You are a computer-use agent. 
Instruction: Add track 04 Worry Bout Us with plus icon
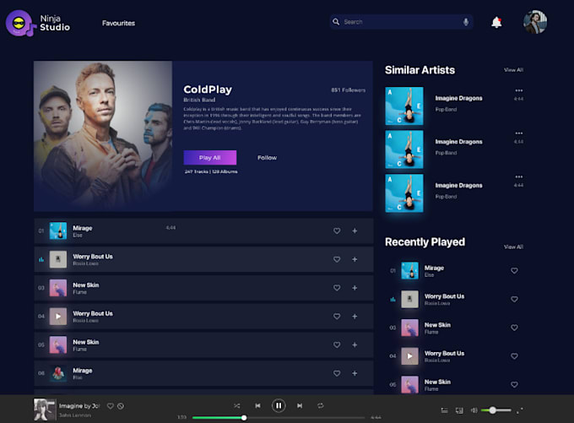(355, 317)
